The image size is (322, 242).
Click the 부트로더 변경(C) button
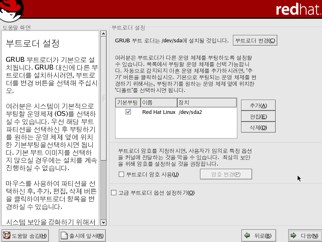pos(255,41)
